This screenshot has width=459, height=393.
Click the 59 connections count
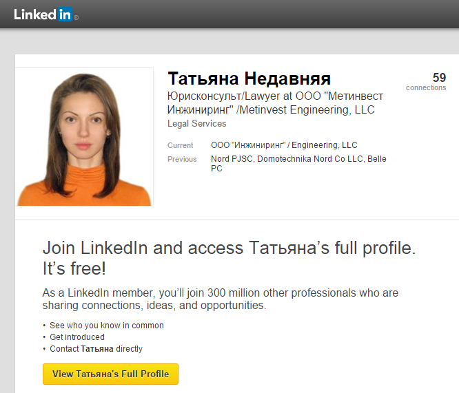[x=439, y=78]
